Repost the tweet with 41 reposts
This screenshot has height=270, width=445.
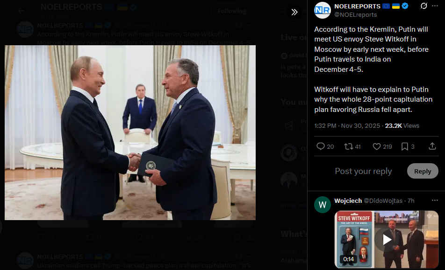[x=352, y=146]
